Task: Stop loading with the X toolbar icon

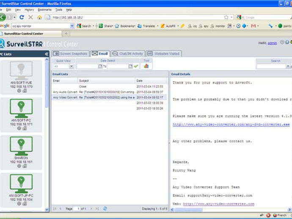Action: [x=30, y=17]
